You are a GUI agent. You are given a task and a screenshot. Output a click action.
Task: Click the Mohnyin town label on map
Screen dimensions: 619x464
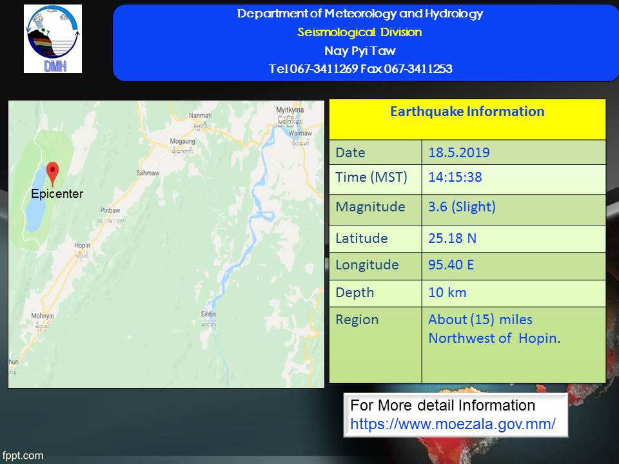point(43,316)
